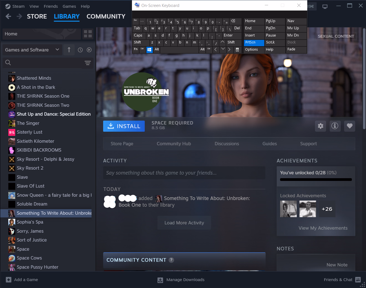This screenshot has width=366, height=288.
Task: Open the Games menu
Action: pyautogui.click(x=69, y=6)
